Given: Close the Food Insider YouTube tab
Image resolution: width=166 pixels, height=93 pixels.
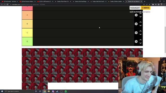Looking at the screenshot, I should pos(17,2).
